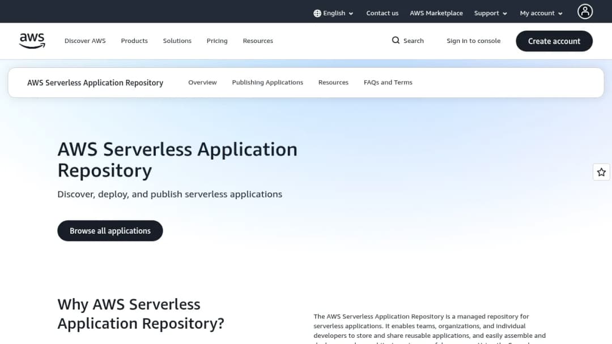Click the tagline Discover, deploy, and publish serverless applications
The width and height of the screenshot is (612, 344).
tap(170, 194)
